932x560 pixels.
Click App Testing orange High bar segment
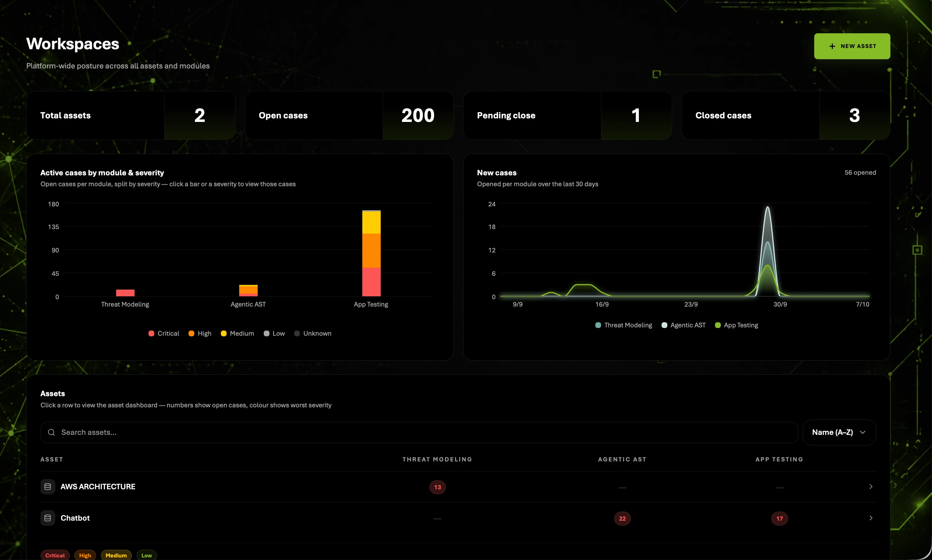(x=371, y=251)
